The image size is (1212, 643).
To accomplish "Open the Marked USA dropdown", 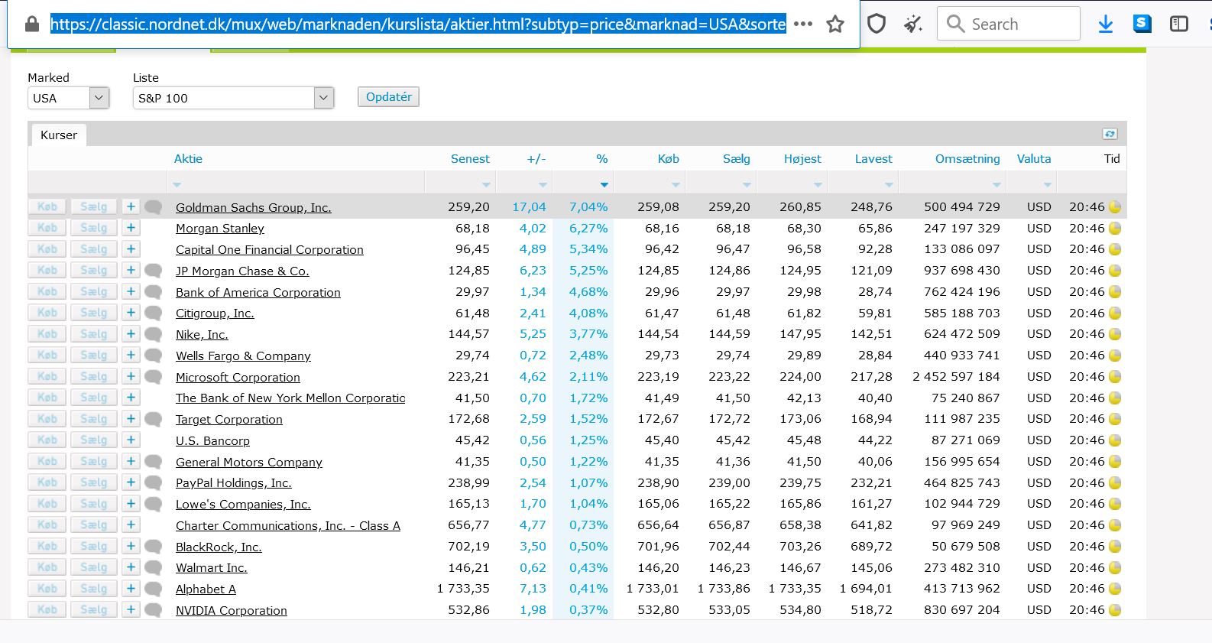I will [68, 98].
